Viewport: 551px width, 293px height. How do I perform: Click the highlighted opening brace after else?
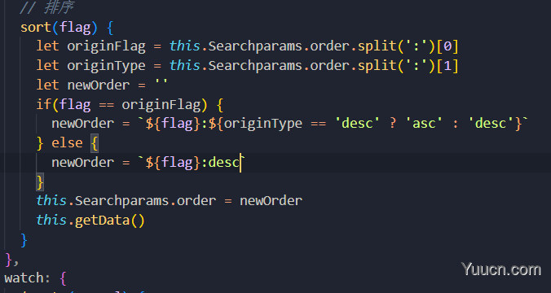pyautogui.click(x=95, y=143)
